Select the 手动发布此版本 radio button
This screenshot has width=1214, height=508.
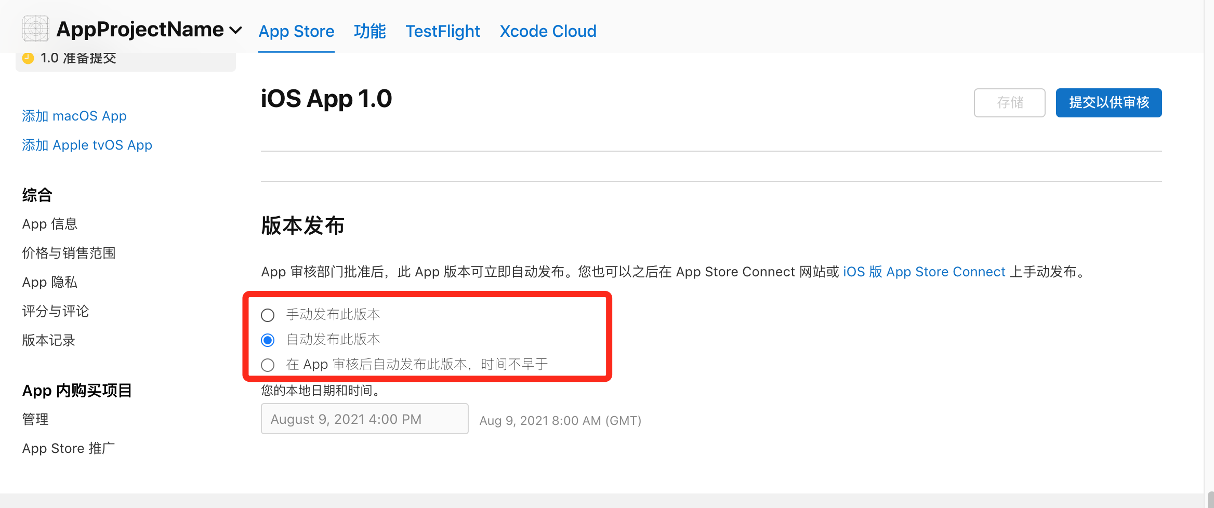[x=268, y=315]
